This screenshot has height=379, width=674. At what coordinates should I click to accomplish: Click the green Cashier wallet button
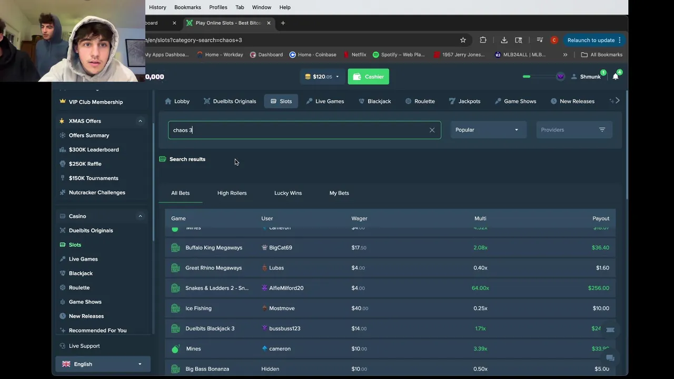pos(368,76)
